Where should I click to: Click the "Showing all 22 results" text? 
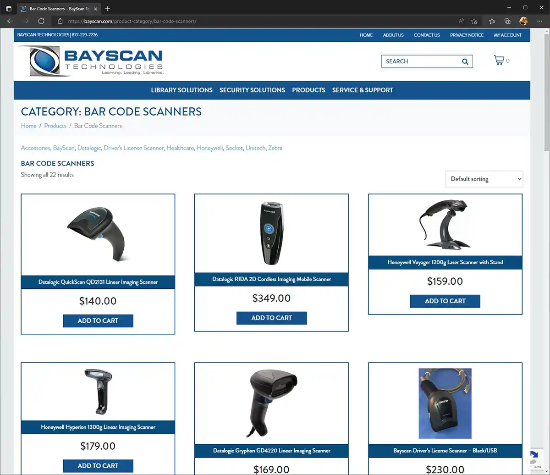tap(47, 175)
